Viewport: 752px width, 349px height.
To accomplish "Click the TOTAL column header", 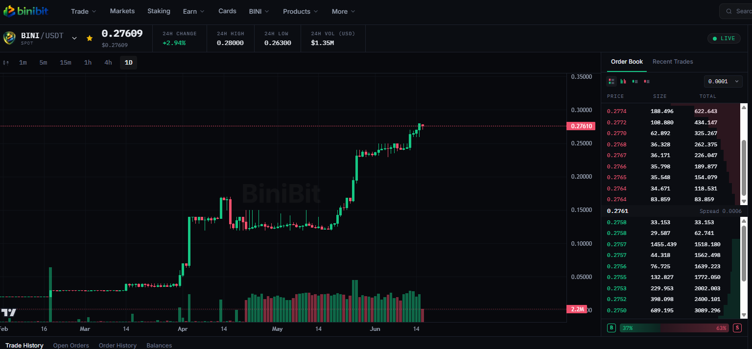I will [x=707, y=96].
